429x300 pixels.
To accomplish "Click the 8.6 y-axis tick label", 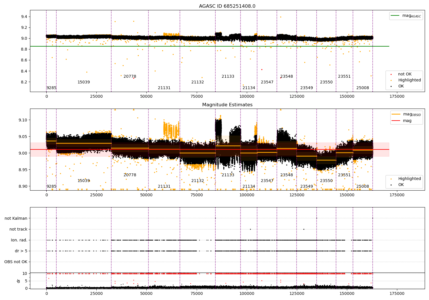I will coord(24,60).
